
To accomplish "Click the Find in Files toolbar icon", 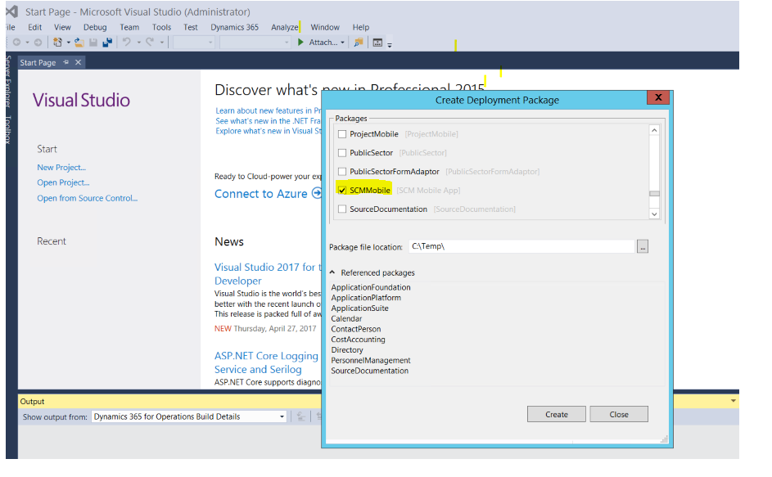I will click(359, 42).
